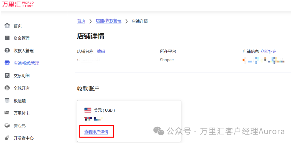294x143 pixels.
Task: Click the Shopee platform value
Action: tap(167, 60)
